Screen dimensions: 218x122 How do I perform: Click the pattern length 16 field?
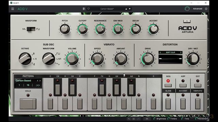tap(28, 85)
